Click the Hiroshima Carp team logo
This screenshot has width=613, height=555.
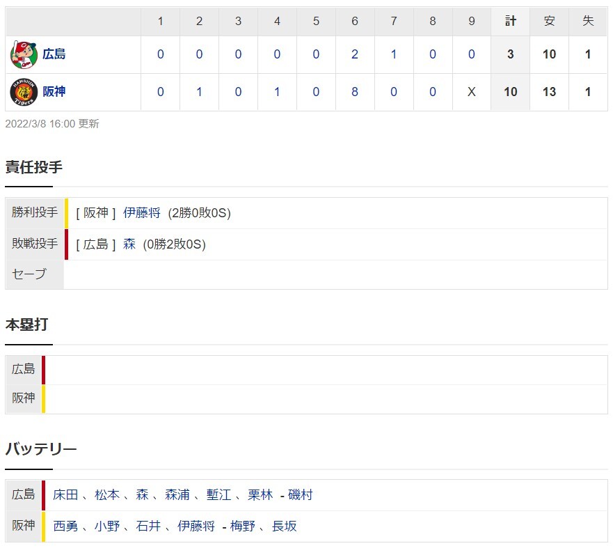pos(24,54)
